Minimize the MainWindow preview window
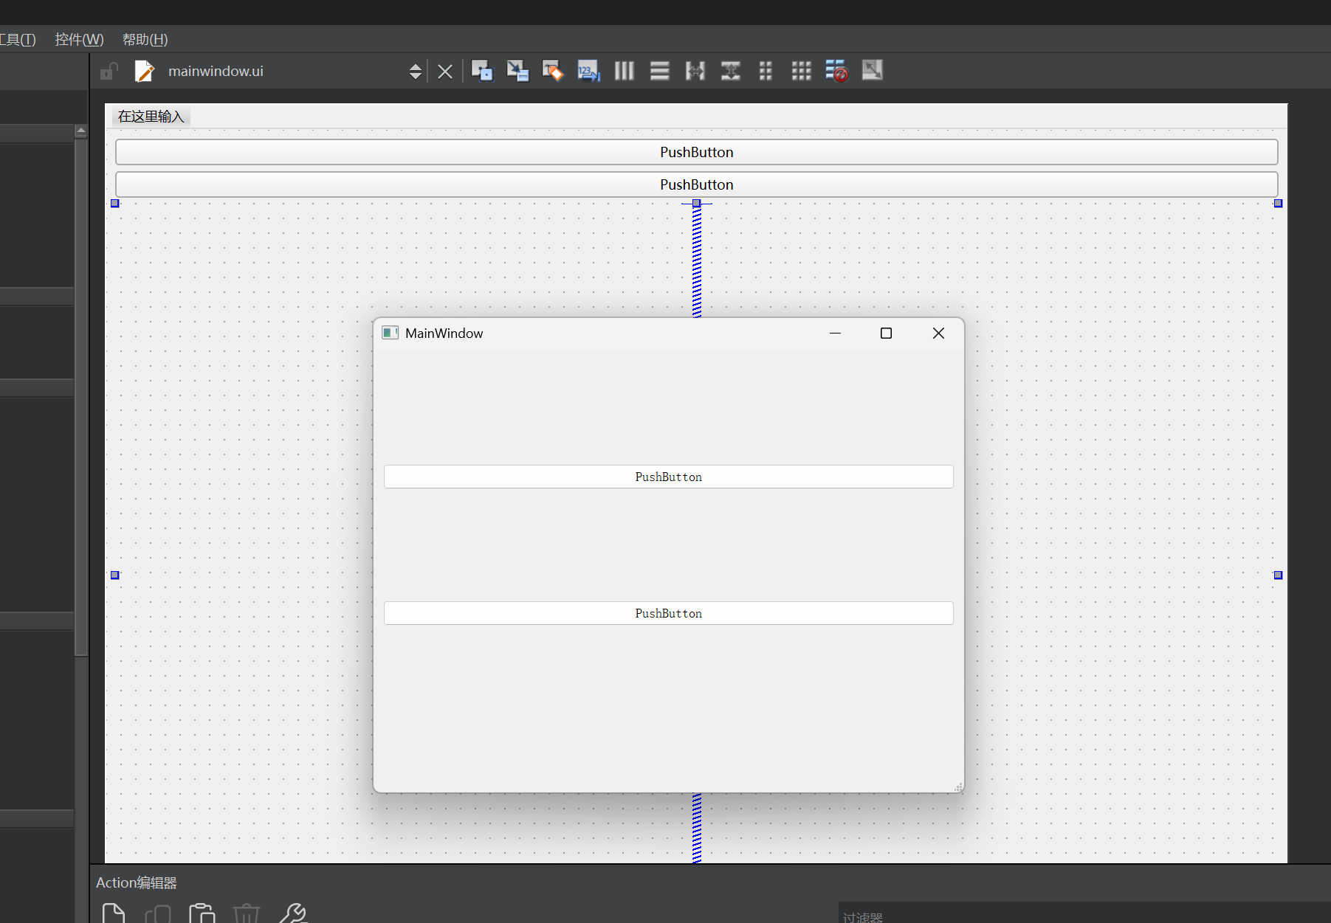Screen dimensions: 1331x923 tap(835, 333)
